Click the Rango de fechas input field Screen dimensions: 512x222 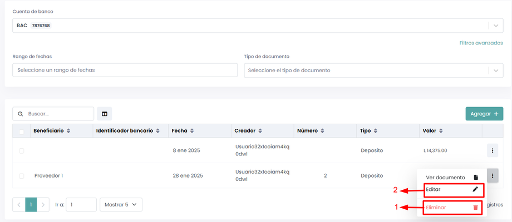[125, 70]
